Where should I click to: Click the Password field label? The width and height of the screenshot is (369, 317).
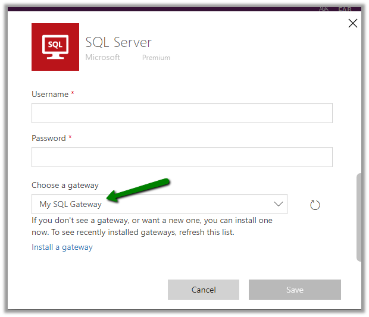(49, 138)
